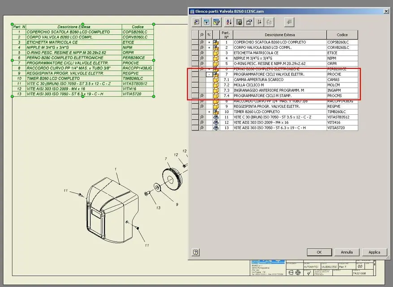Viewport: 393px width, 287px height.
Task: Click the assembly icon of PROGRAMMATORE CICLI VALVOLE row
Action: pos(216,74)
